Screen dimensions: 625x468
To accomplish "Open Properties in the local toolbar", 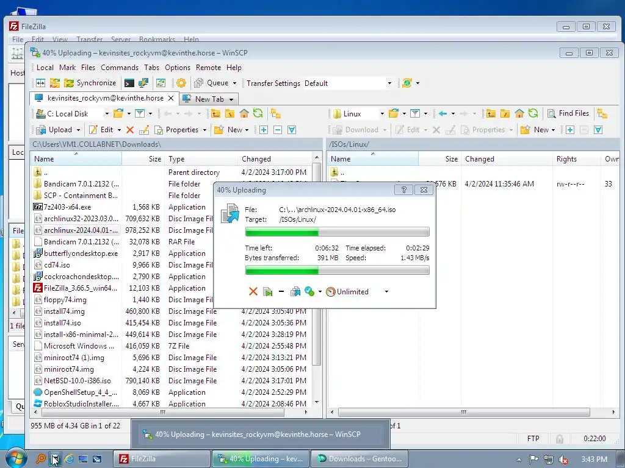I will (x=176, y=130).
